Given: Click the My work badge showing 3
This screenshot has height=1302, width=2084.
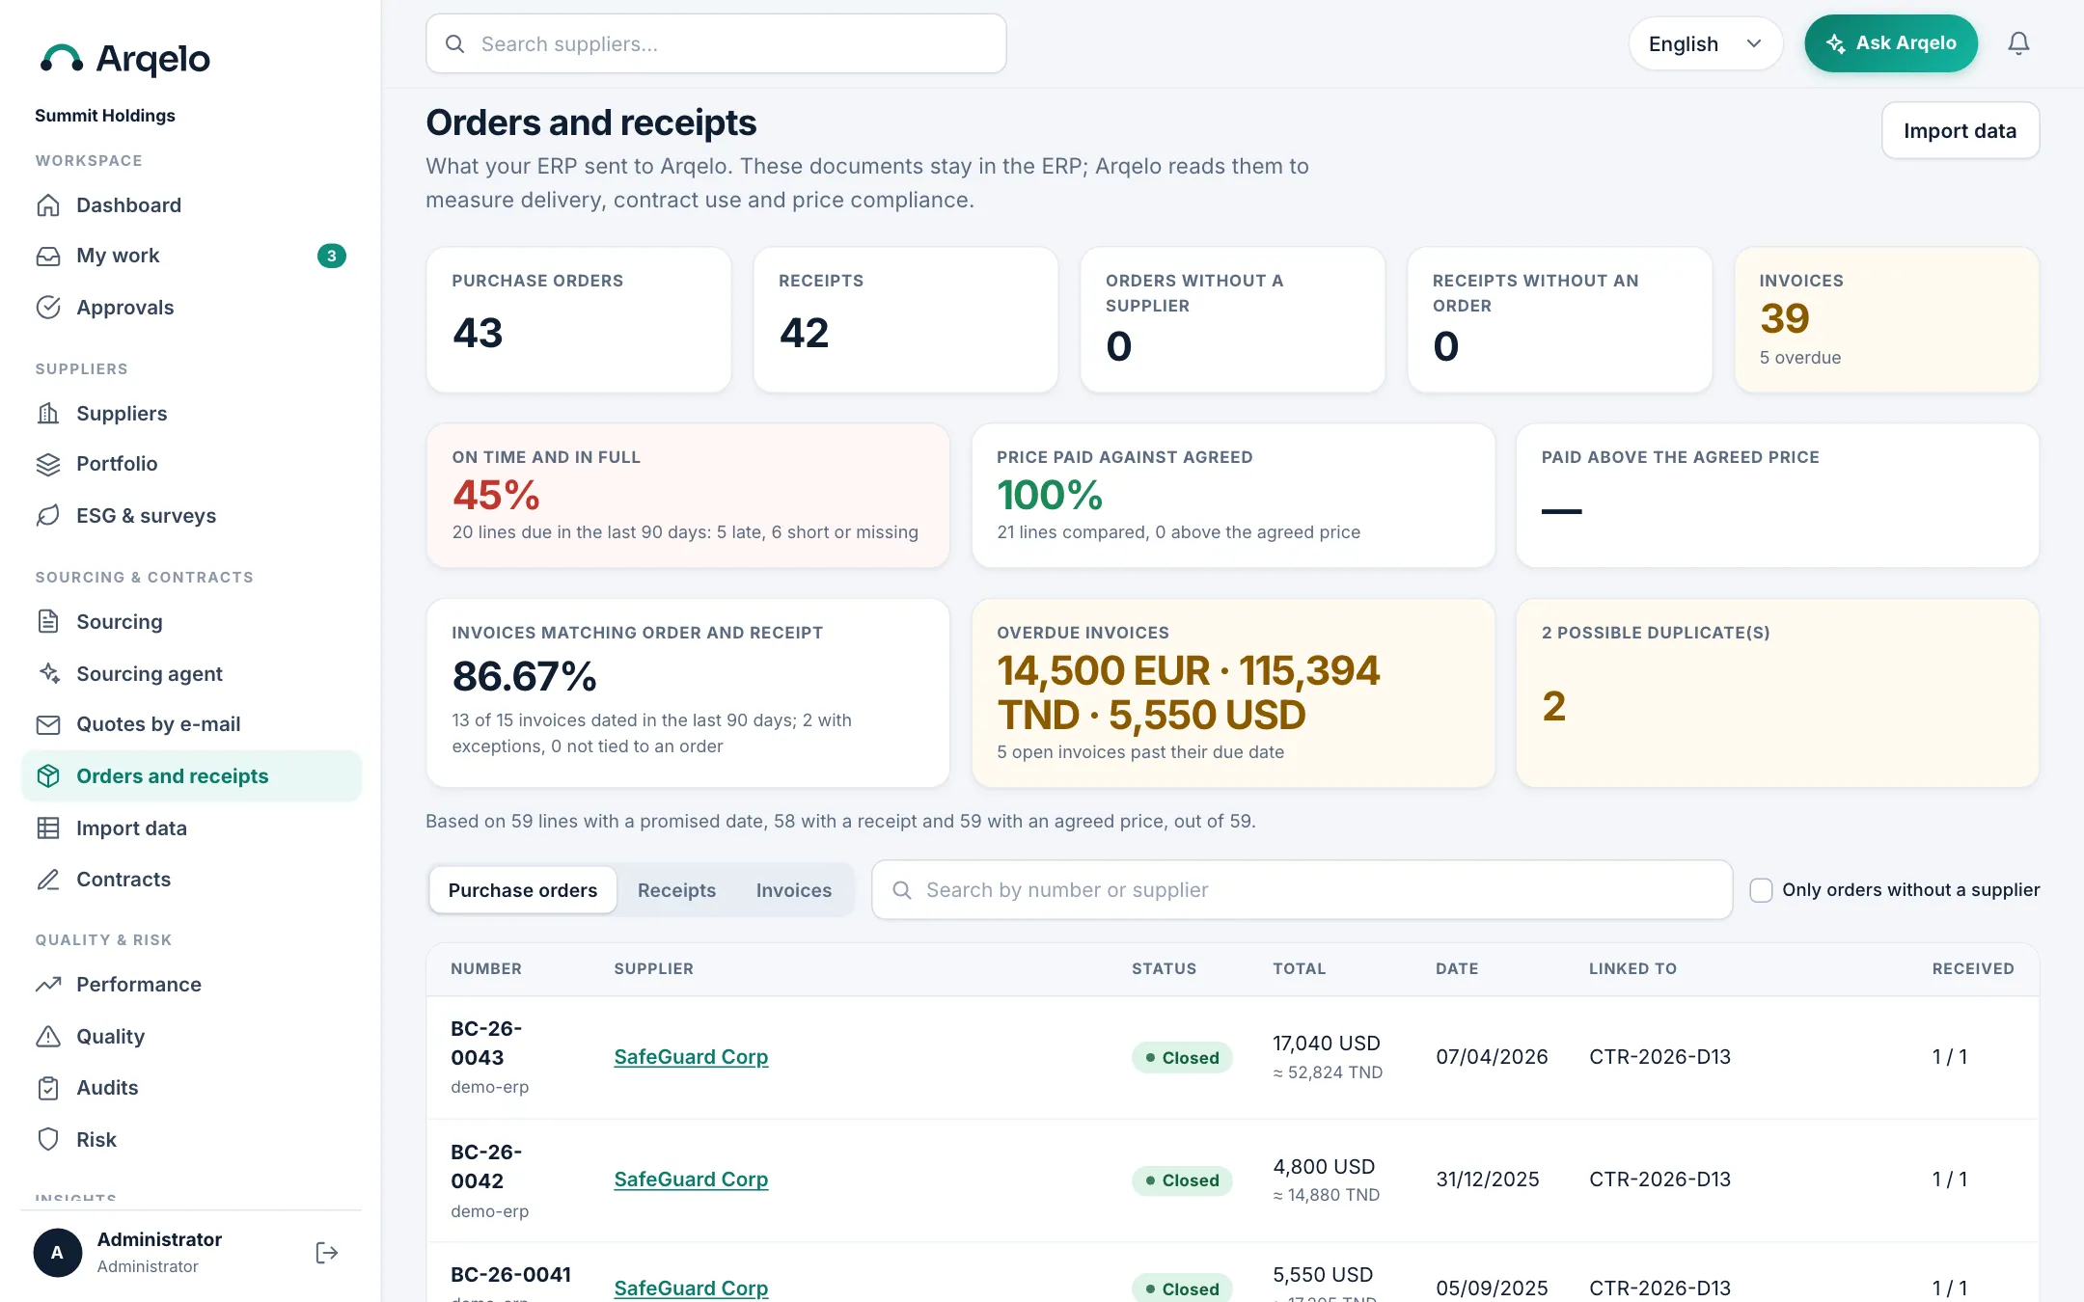Looking at the screenshot, I should (331, 256).
